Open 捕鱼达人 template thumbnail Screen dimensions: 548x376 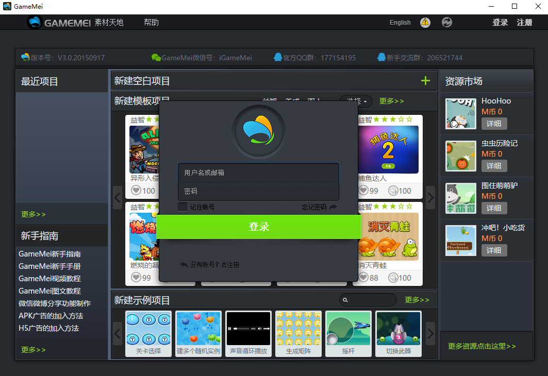point(388,149)
